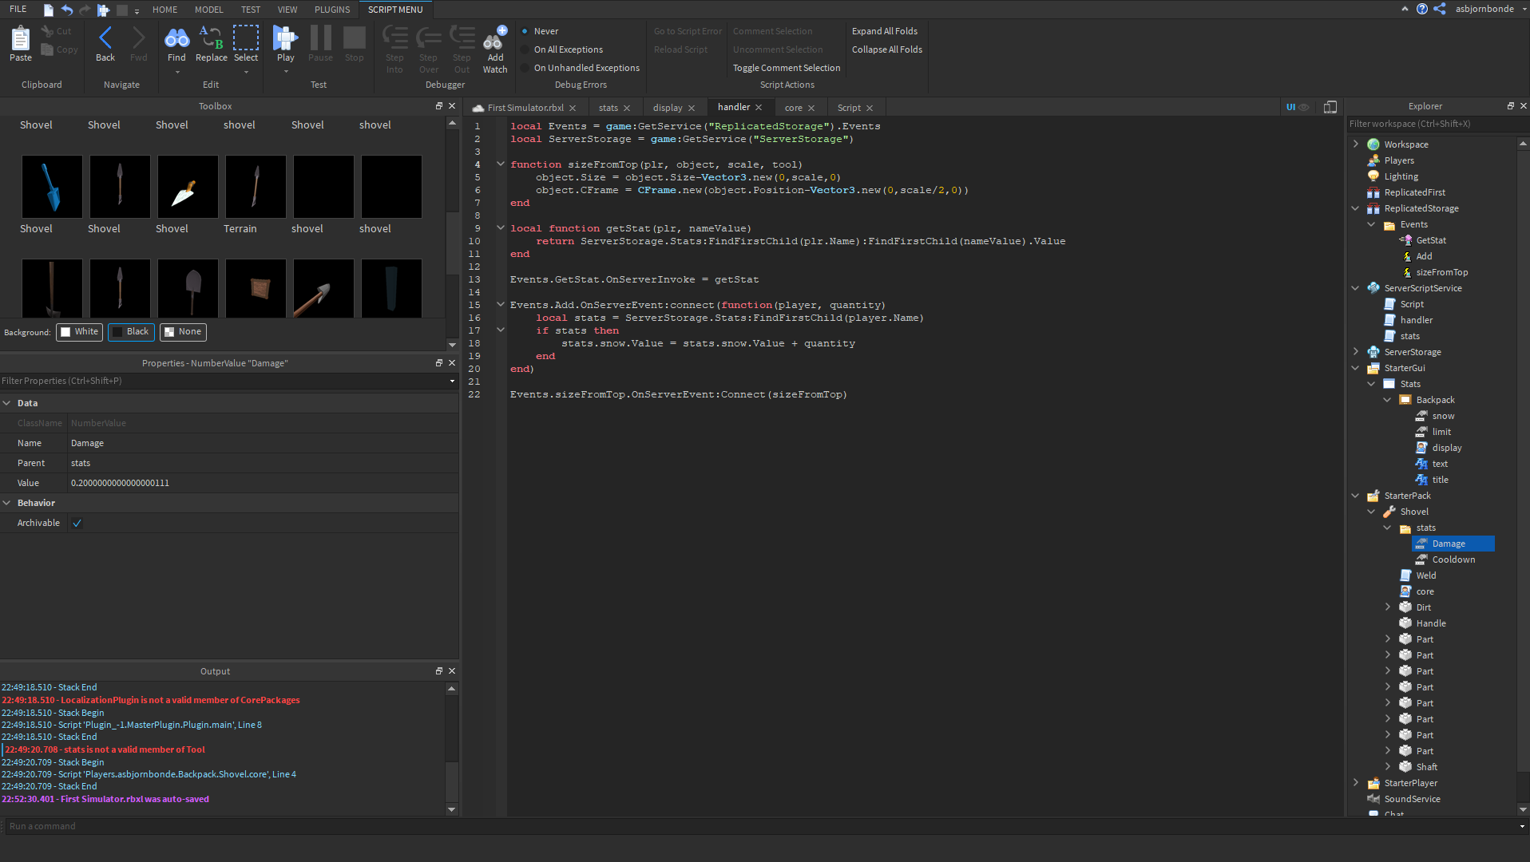Viewport: 1530px width, 862px height.
Task: Expand the Workspace node in Explorer
Action: click(x=1355, y=144)
